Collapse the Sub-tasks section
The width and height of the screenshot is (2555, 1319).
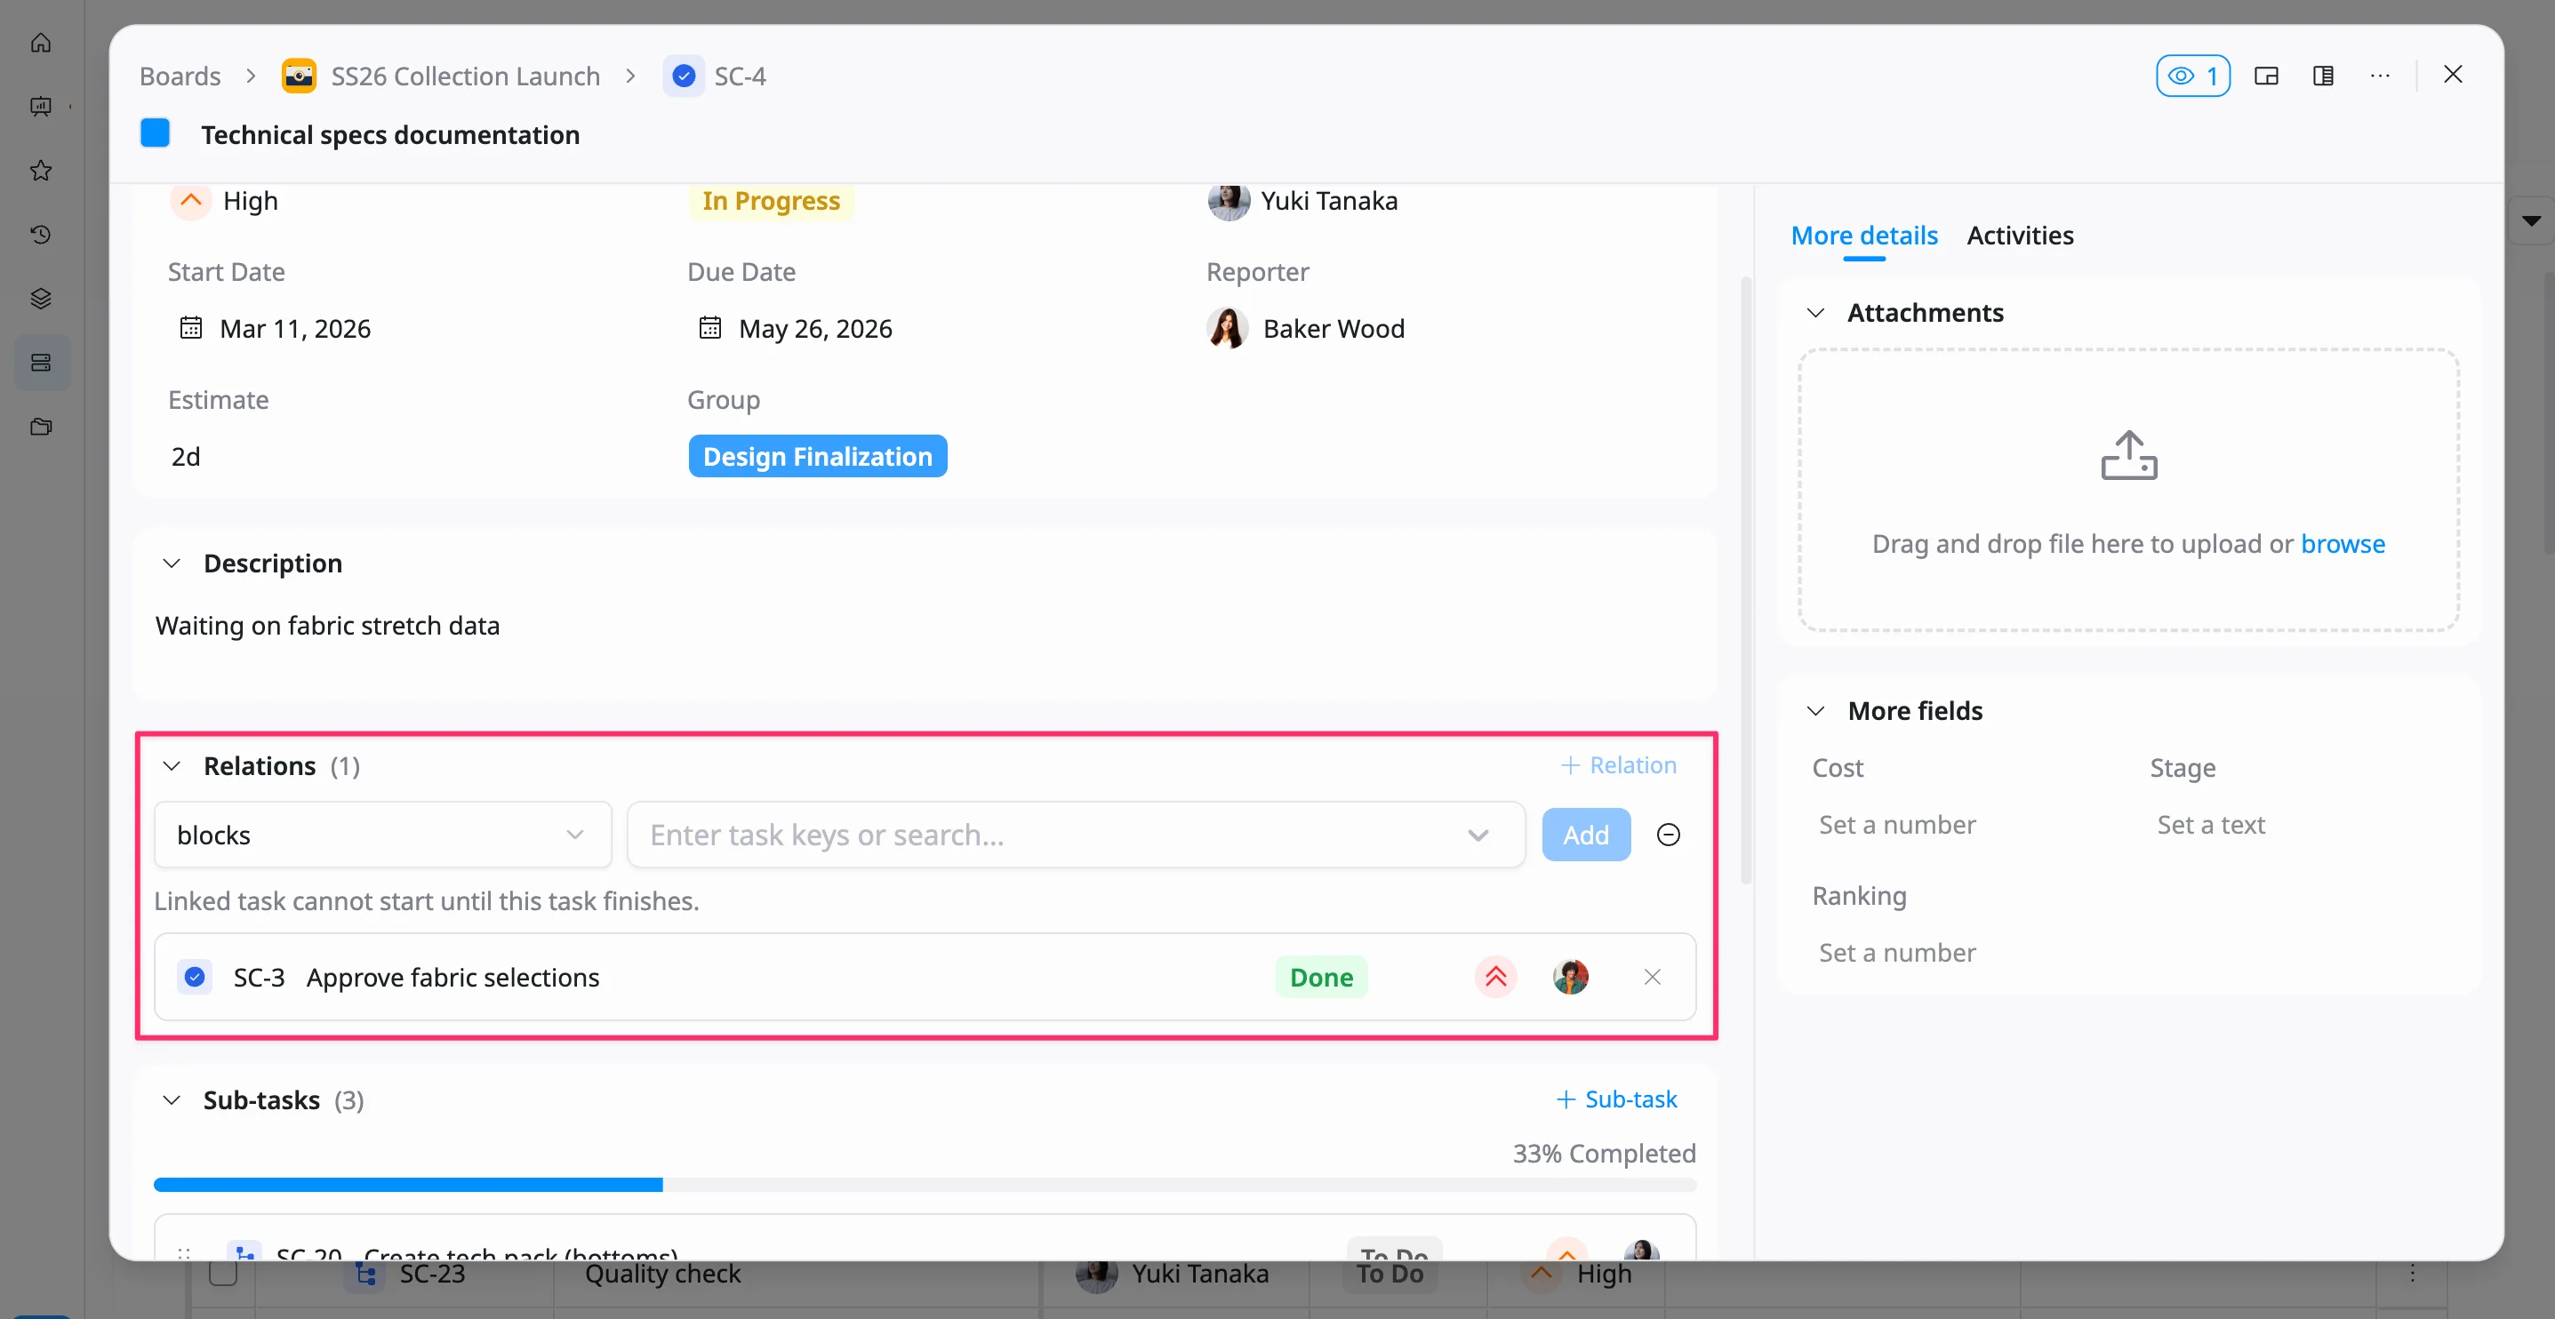pos(172,1101)
